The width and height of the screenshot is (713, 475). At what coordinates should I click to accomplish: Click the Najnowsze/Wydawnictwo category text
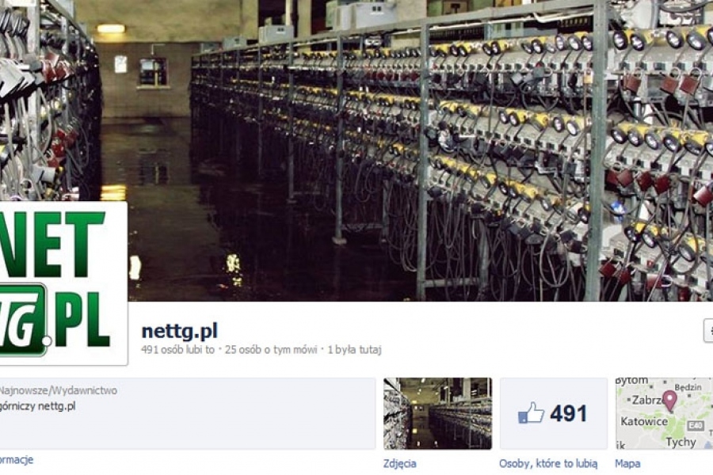tap(58, 390)
